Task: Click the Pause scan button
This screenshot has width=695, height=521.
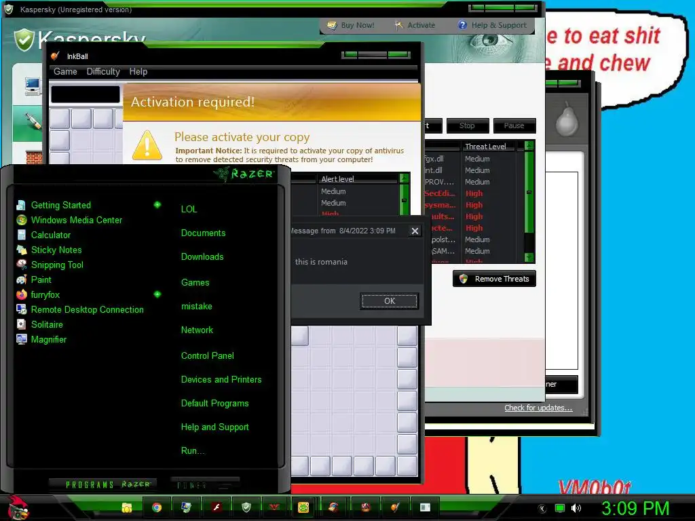Action: tap(514, 126)
